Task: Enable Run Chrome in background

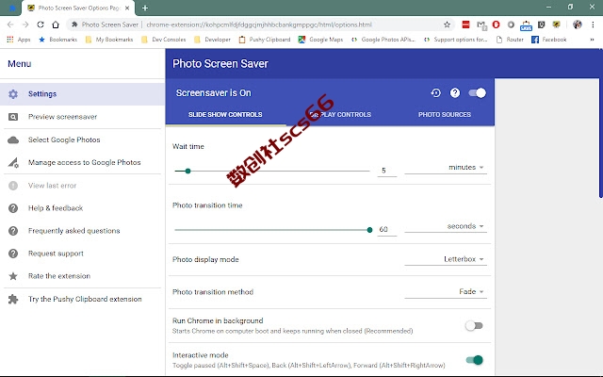Action: (474, 326)
